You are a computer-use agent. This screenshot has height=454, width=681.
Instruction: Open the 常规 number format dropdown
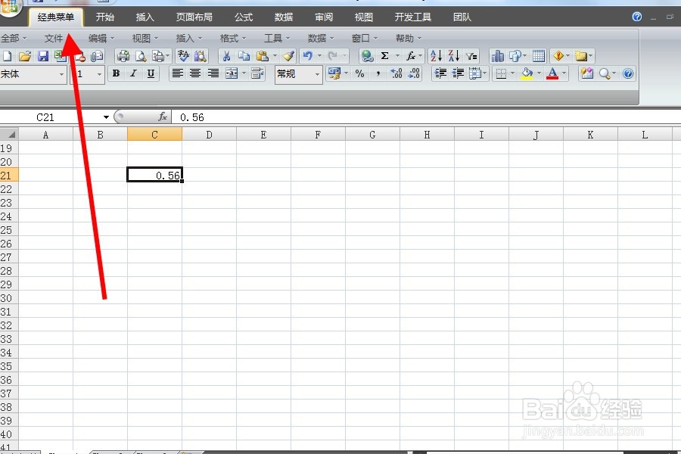coord(317,74)
